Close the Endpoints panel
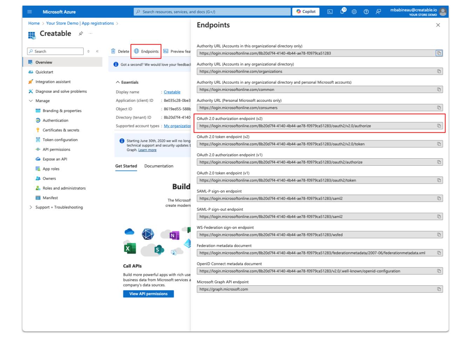The height and width of the screenshot is (337, 471). [x=438, y=25]
